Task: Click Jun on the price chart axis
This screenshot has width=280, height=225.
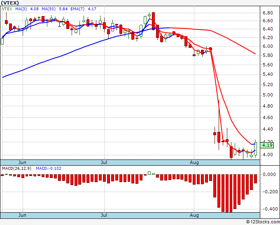Action: click(22, 162)
